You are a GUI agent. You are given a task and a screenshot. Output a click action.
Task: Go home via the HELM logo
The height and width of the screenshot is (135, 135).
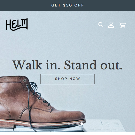tap(17, 25)
